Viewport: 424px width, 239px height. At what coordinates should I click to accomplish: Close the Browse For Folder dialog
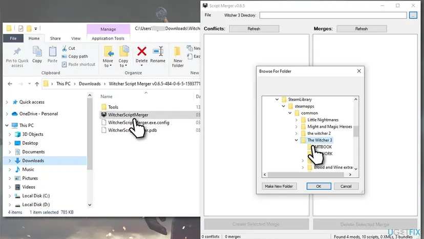pos(359,71)
